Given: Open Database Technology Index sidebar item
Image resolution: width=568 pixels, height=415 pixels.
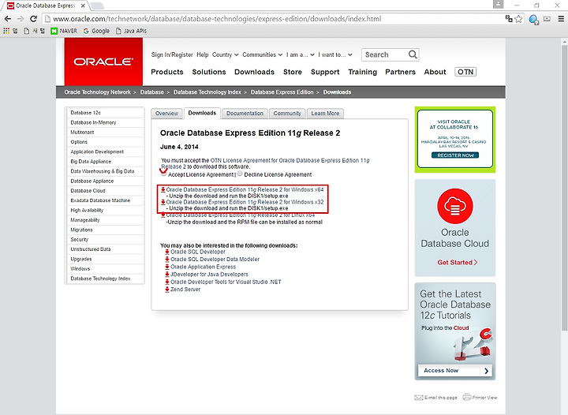Looking at the screenshot, I should [104, 279].
